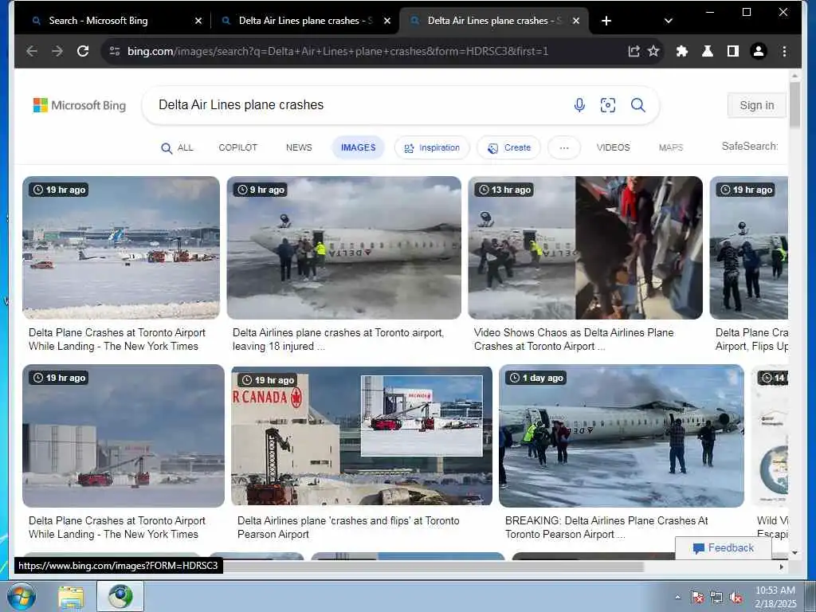Open the '13 hr ago' video chaos image
The height and width of the screenshot is (612, 816).
coord(586,248)
